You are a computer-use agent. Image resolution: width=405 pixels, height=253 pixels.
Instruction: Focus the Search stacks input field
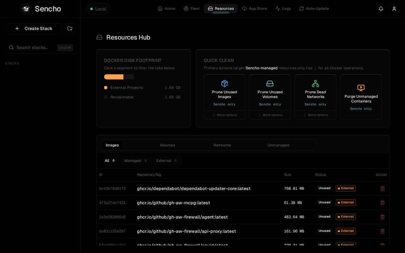coord(40,47)
